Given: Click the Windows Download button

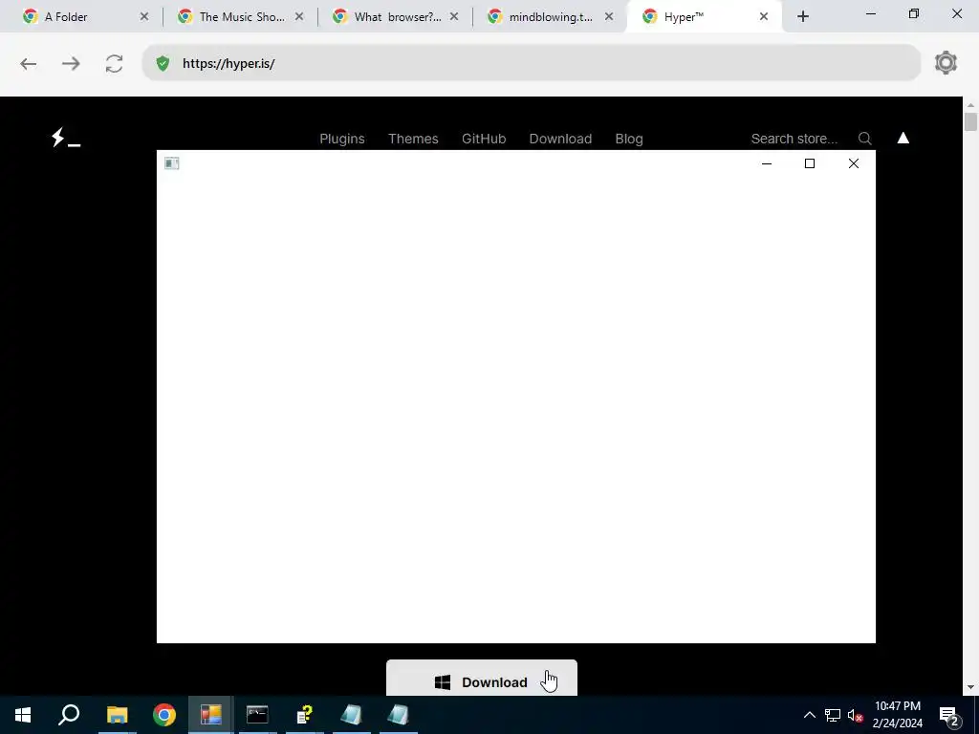Looking at the screenshot, I should (482, 678).
